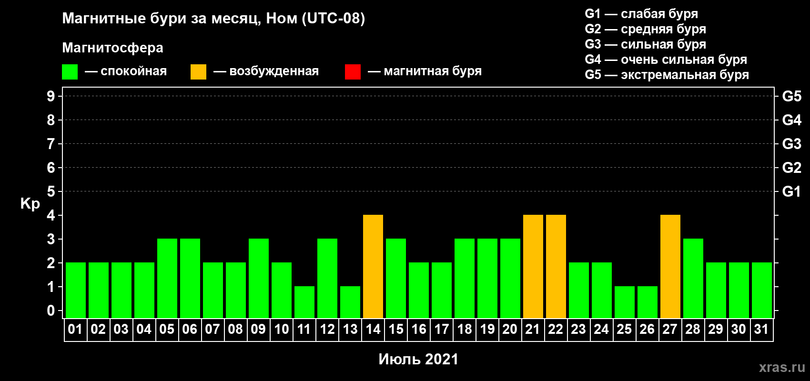
Task: Click the orange bar for day 21
Action: (x=533, y=266)
